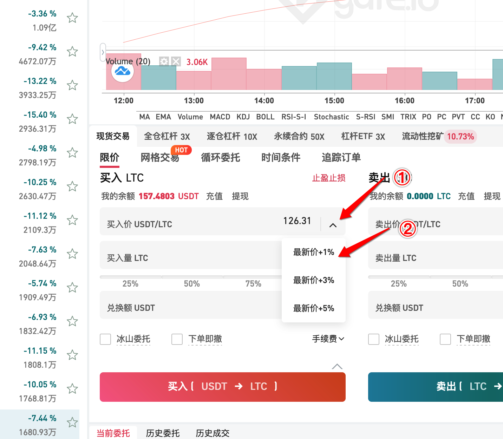Enable 下单即撤 checkbox in buy panel

177,339
